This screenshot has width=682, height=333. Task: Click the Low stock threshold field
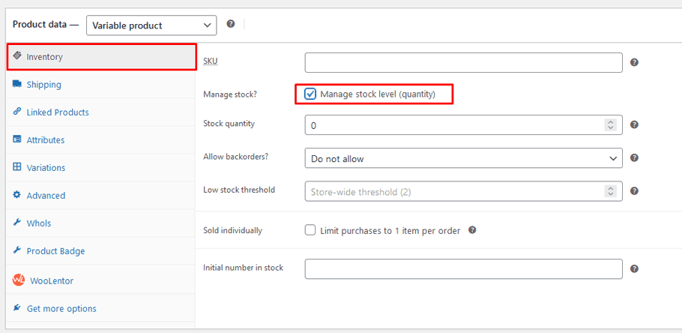pyautogui.click(x=464, y=191)
